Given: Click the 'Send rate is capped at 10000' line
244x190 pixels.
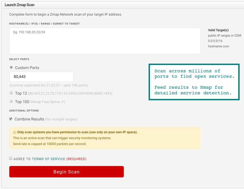Looking at the screenshot, I should pos(50,144).
